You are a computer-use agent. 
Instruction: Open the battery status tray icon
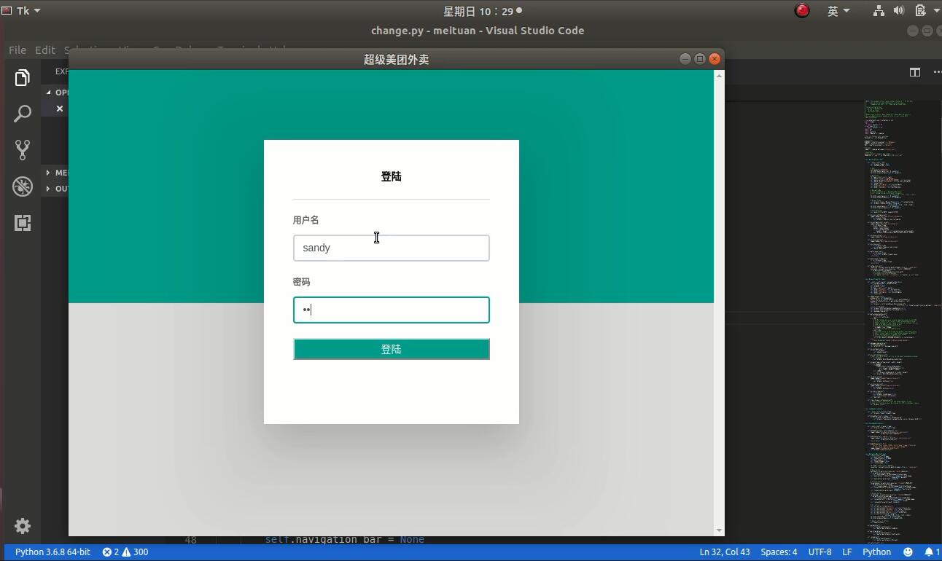(x=920, y=11)
